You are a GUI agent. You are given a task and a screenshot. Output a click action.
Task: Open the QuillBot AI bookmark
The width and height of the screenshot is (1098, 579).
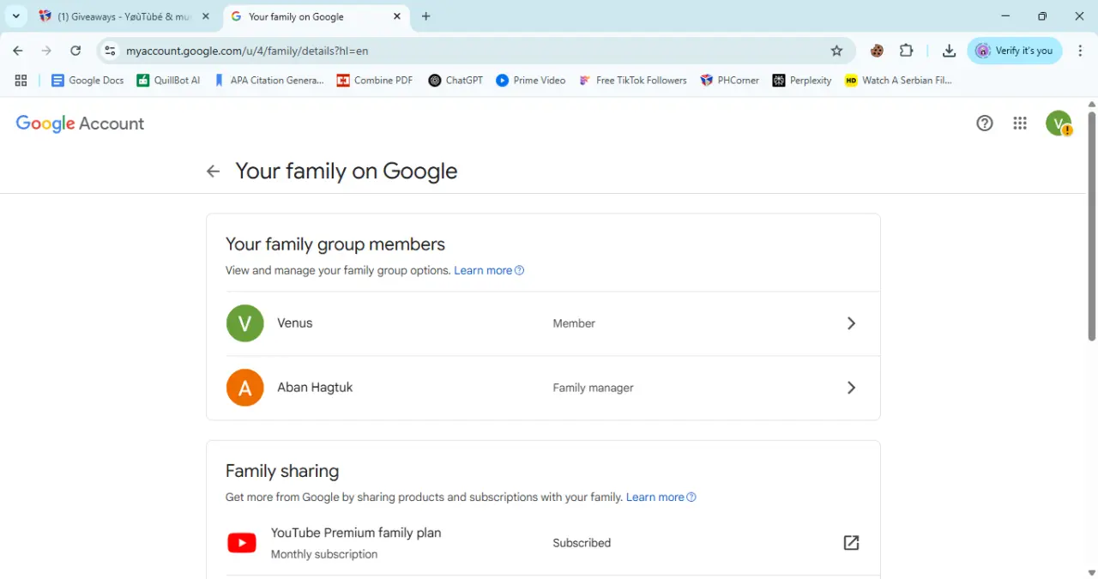(168, 80)
